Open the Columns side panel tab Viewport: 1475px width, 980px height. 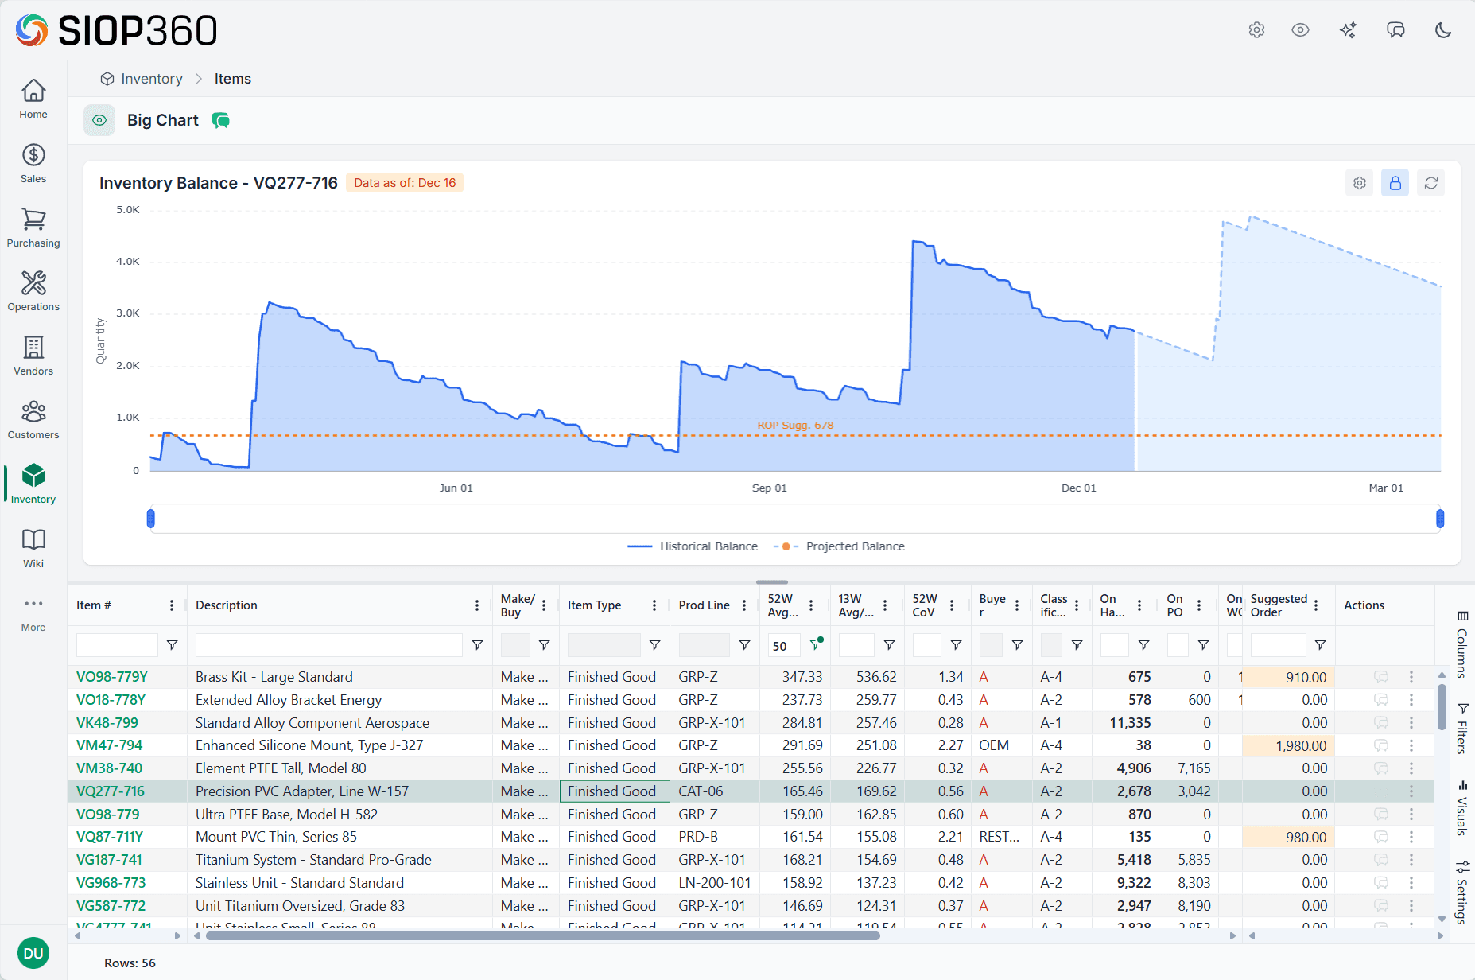pos(1461,644)
